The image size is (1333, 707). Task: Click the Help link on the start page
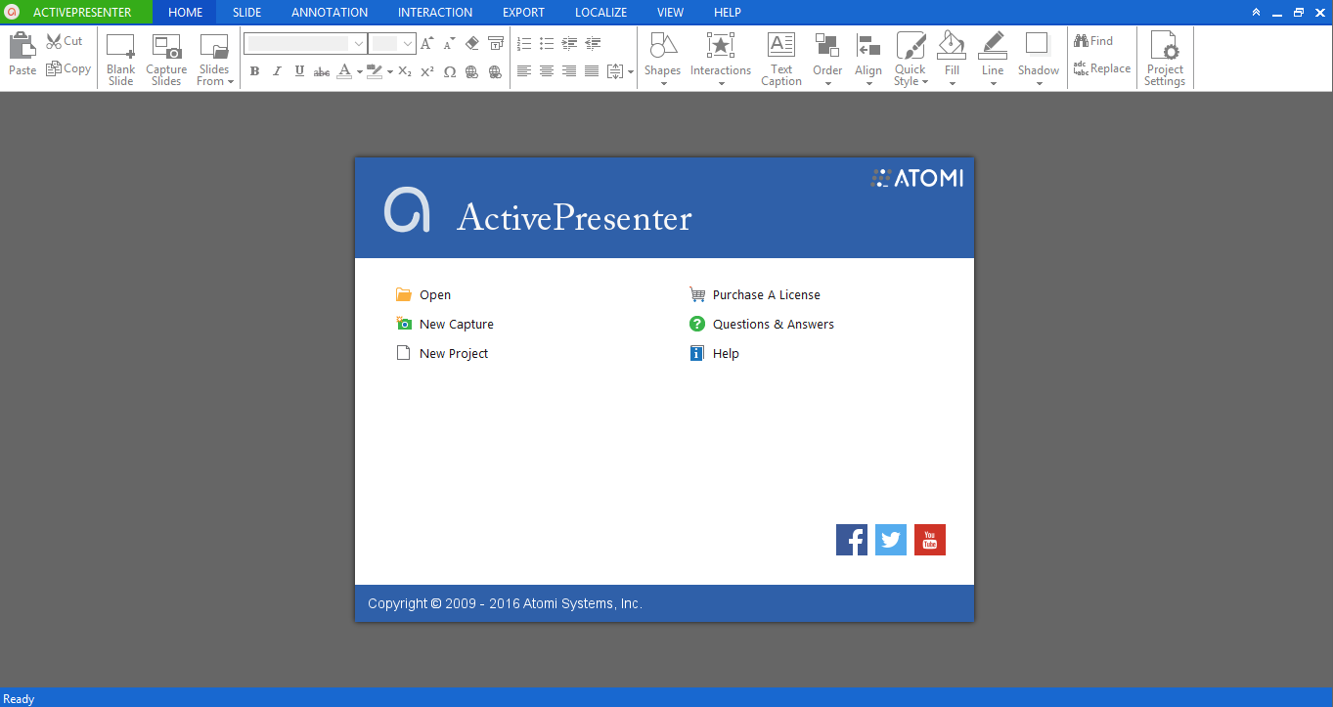(x=714, y=354)
